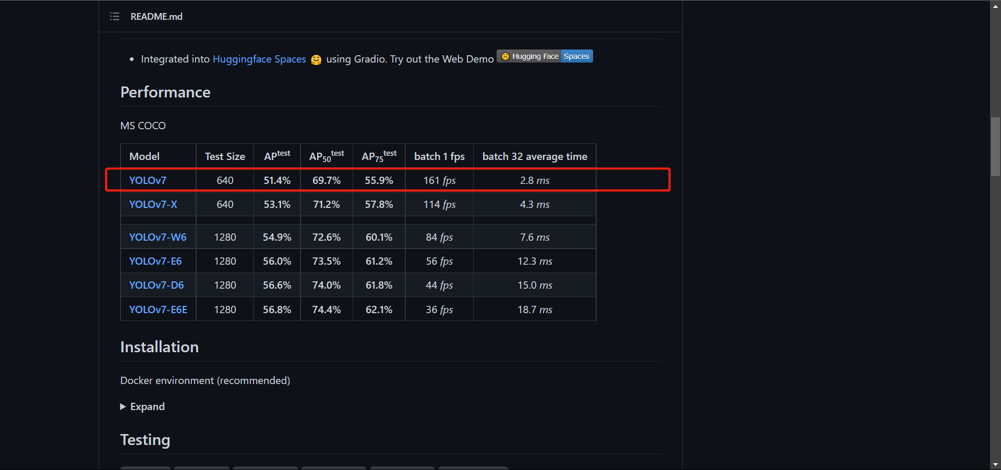The height and width of the screenshot is (470, 1001).
Task: Select the YOLOv7-E6 link
Action: coord(155,261)
